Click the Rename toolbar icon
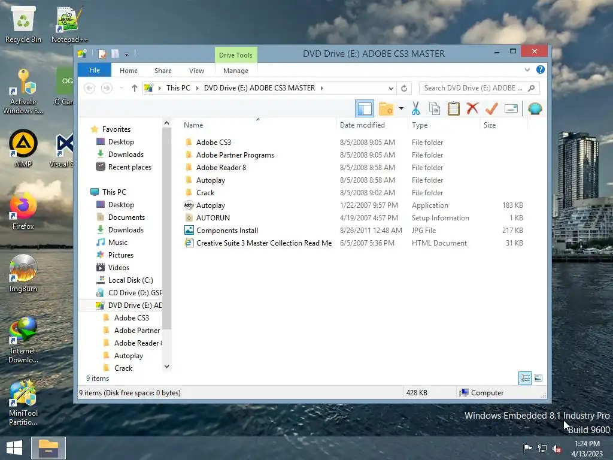This screenshot has height=460, width=613. click(x=511, y=108)
